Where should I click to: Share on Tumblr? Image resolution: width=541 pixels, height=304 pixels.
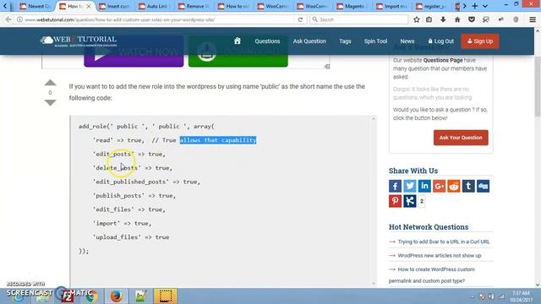pos(468,186)
